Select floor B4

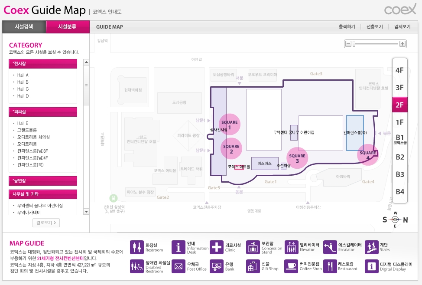coord(400,192)
